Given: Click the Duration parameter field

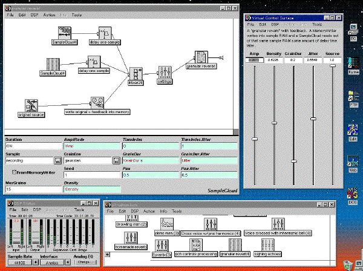Looking at the screenshot, I should (34, 146).
